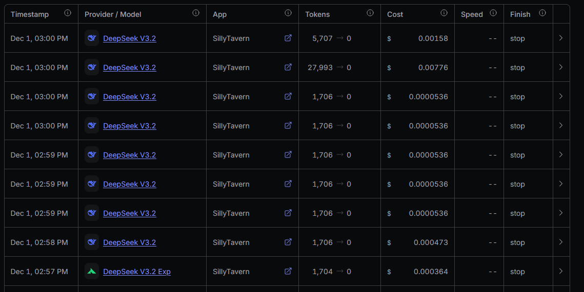Click speed dashes in the 27,993 tokens row
The height and width of the screenshot is (292, 584).
coord(492,68)
